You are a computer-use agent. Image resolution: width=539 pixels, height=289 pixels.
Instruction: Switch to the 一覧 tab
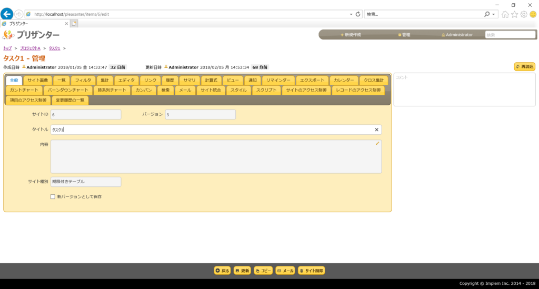coord(62,80)
